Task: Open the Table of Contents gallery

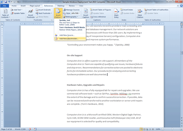Action: click(x=5, y=13)
